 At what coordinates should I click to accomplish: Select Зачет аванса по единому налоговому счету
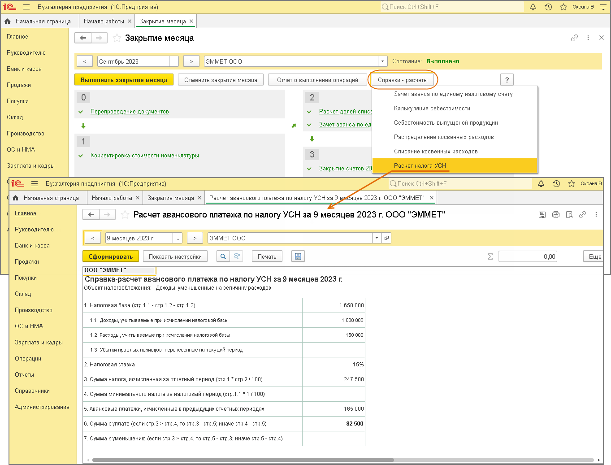click(455, 94)
